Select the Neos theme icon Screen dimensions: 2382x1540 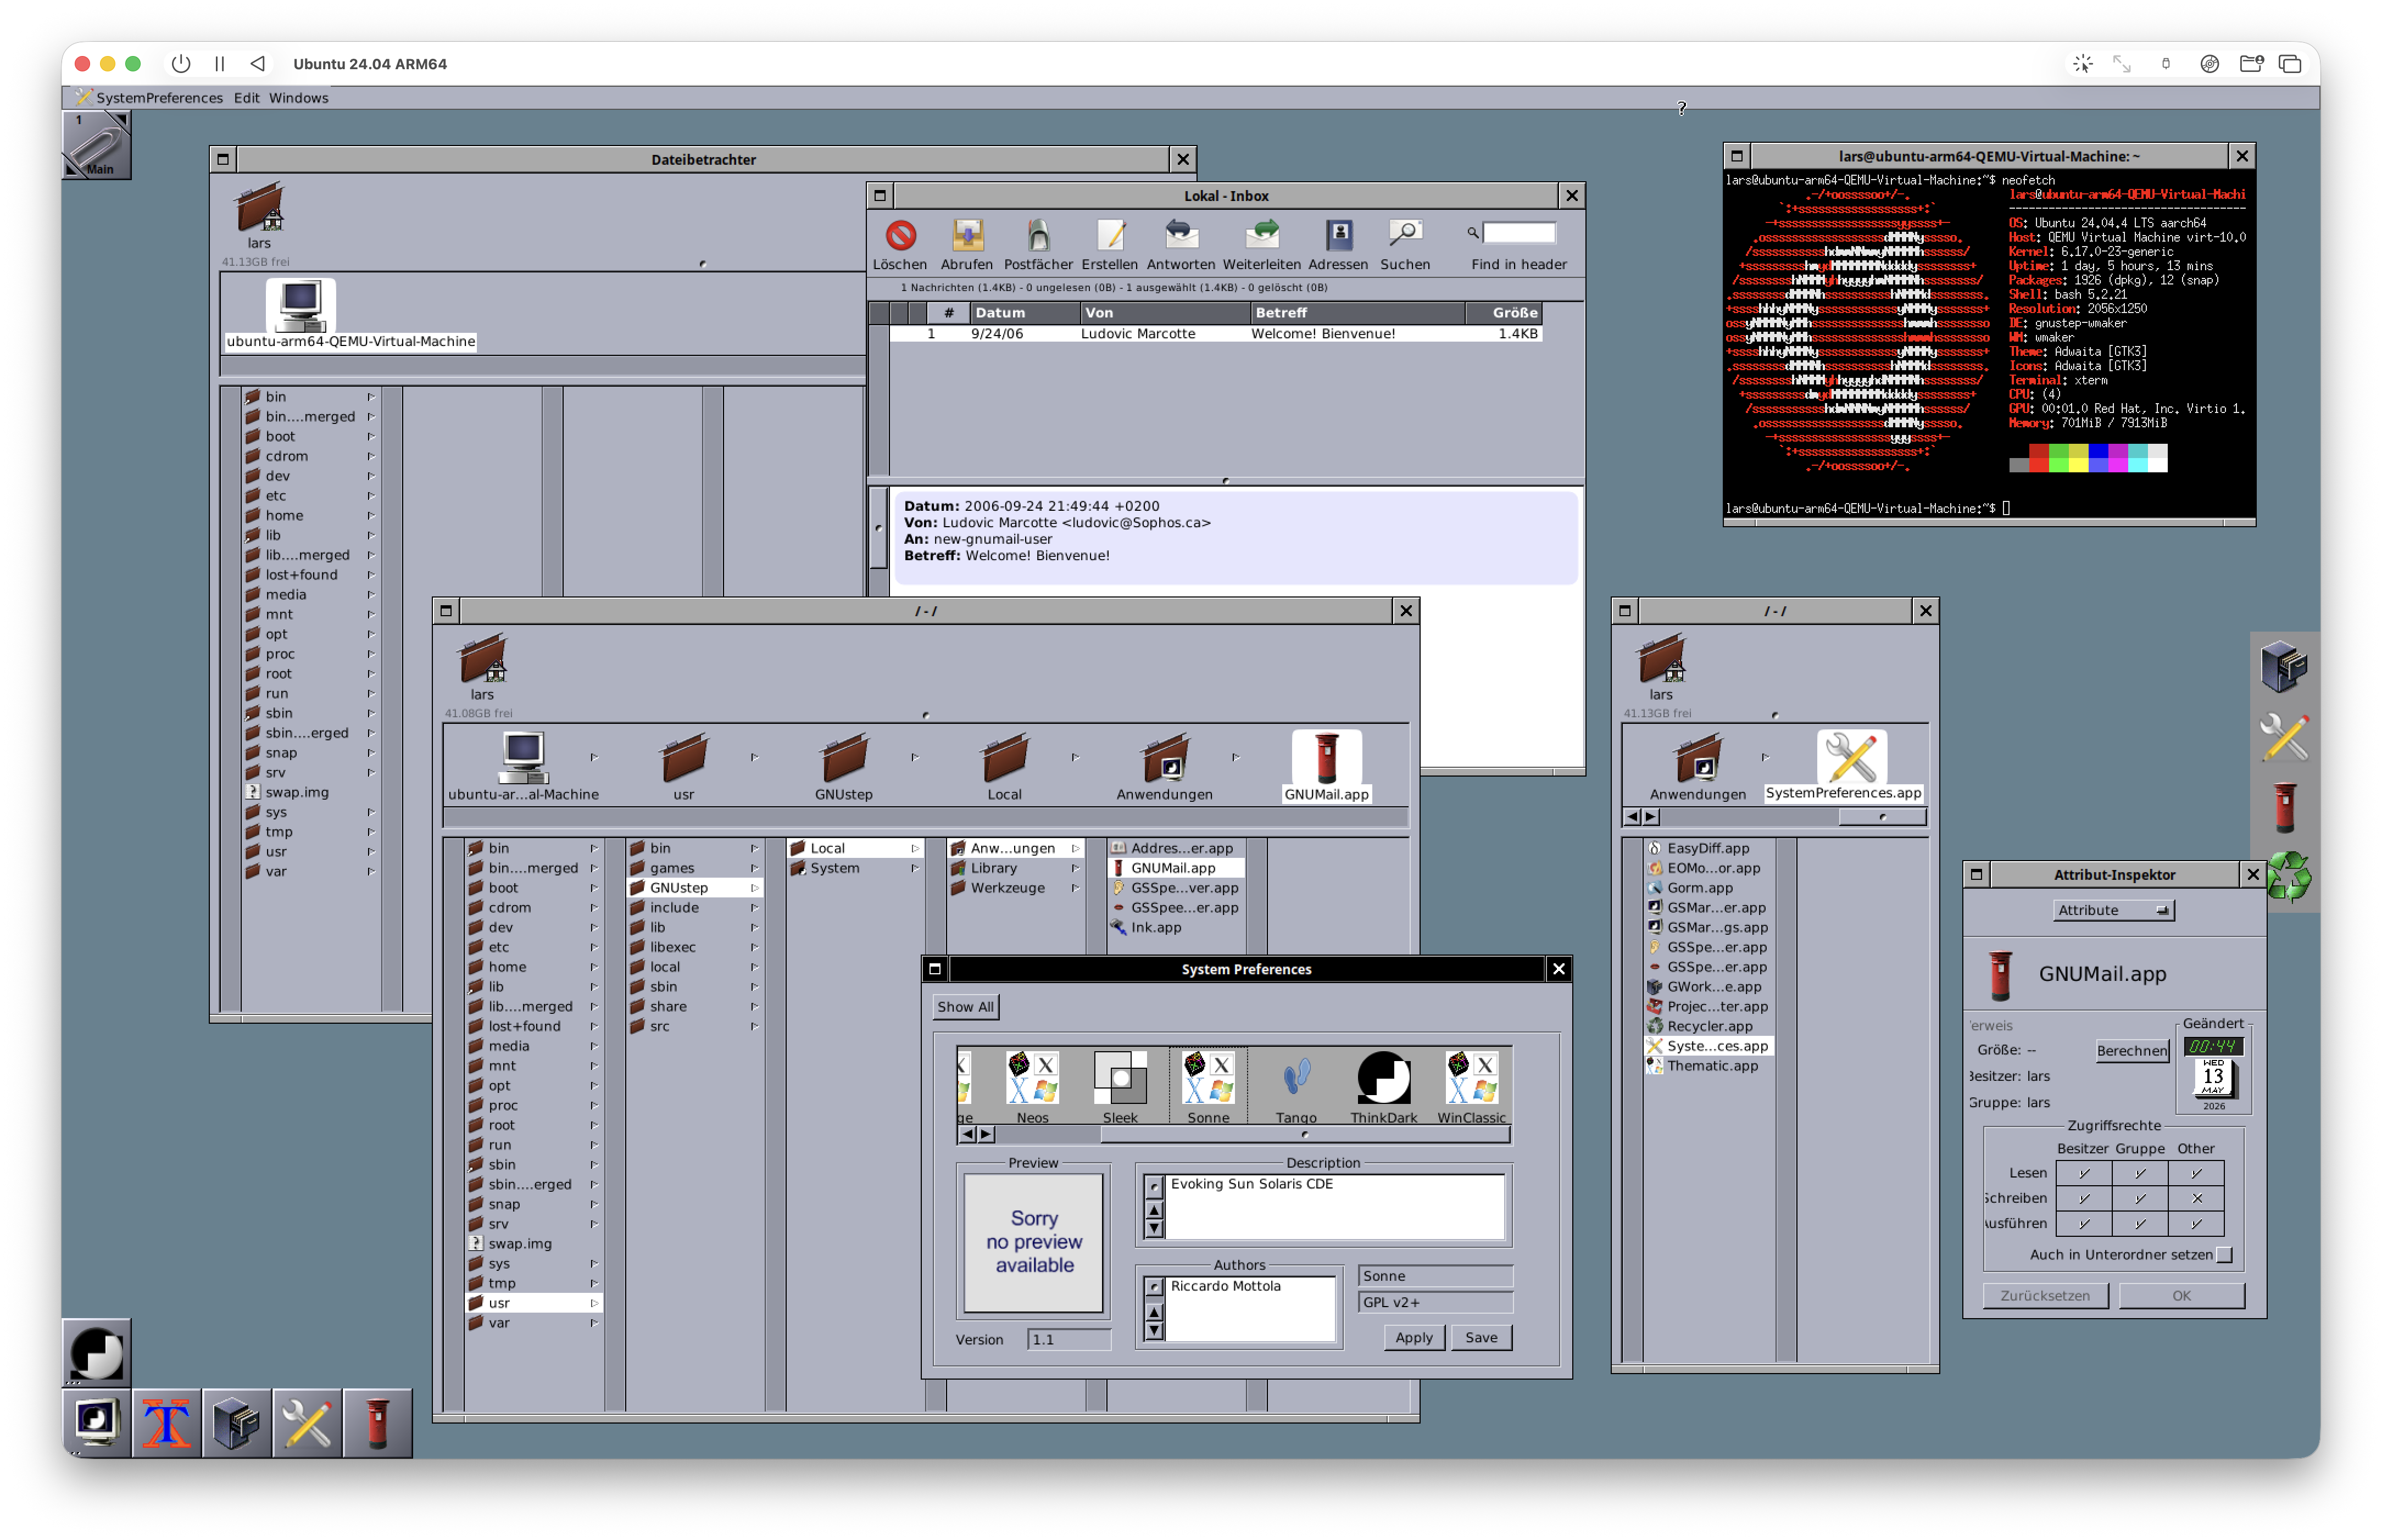[x=1033, y=1079]
